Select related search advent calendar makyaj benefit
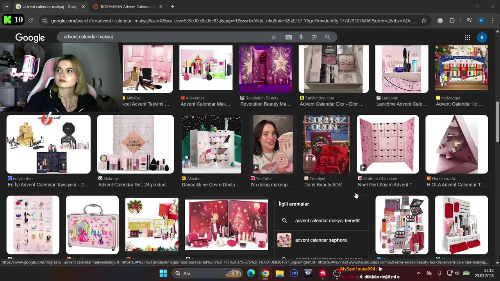This screenshot has width=500, height=281. pyautogui.click(x=321, y=221)
